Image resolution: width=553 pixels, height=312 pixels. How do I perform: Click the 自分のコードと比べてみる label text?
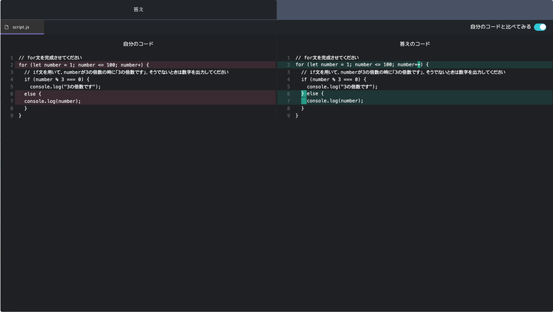500,27
